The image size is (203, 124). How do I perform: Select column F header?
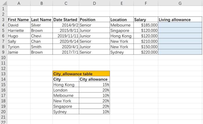click(x=146, y=3)
